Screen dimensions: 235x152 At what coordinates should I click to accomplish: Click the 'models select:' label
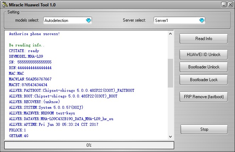click(x=27, y=20)
